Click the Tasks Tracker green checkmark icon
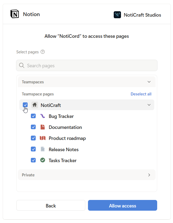The height and width of the screenshot is (223, 173). 43,160
